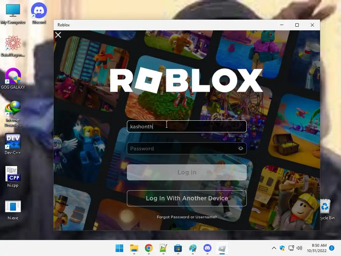Select the DataWagon desktop shortcut

[13, 46]
